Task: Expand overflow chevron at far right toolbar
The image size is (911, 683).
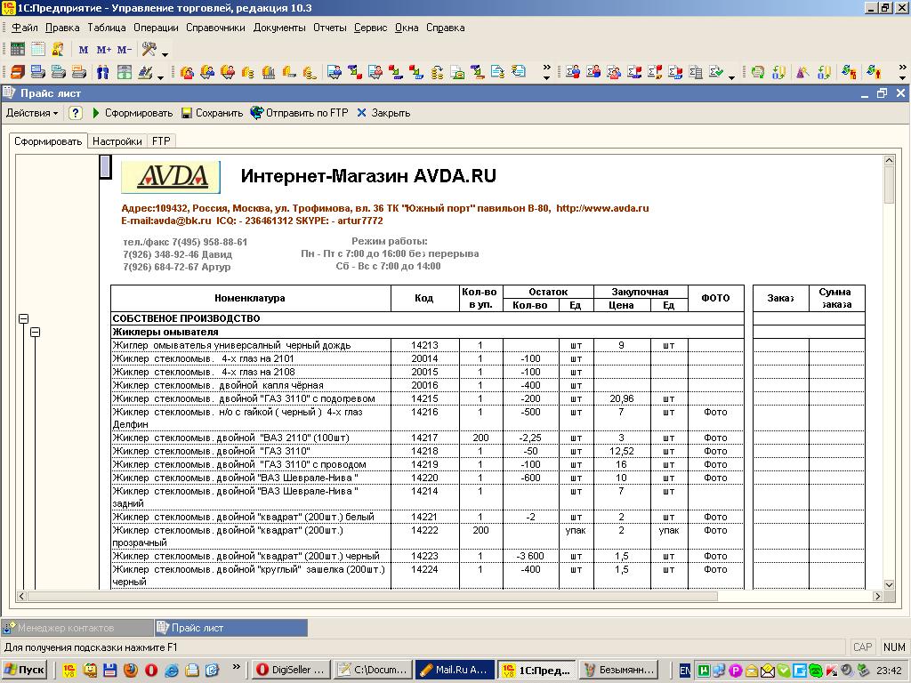Action: click(x=902, y=71)
